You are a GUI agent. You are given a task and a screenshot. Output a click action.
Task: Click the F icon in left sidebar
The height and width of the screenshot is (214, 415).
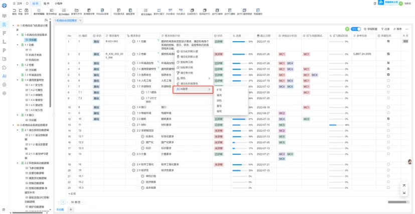(4, 33)
